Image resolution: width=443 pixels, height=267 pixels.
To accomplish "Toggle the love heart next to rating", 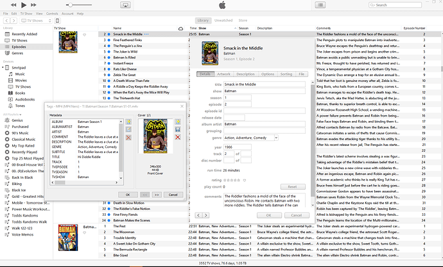I will pyautogui.click(x=245, y=181).
